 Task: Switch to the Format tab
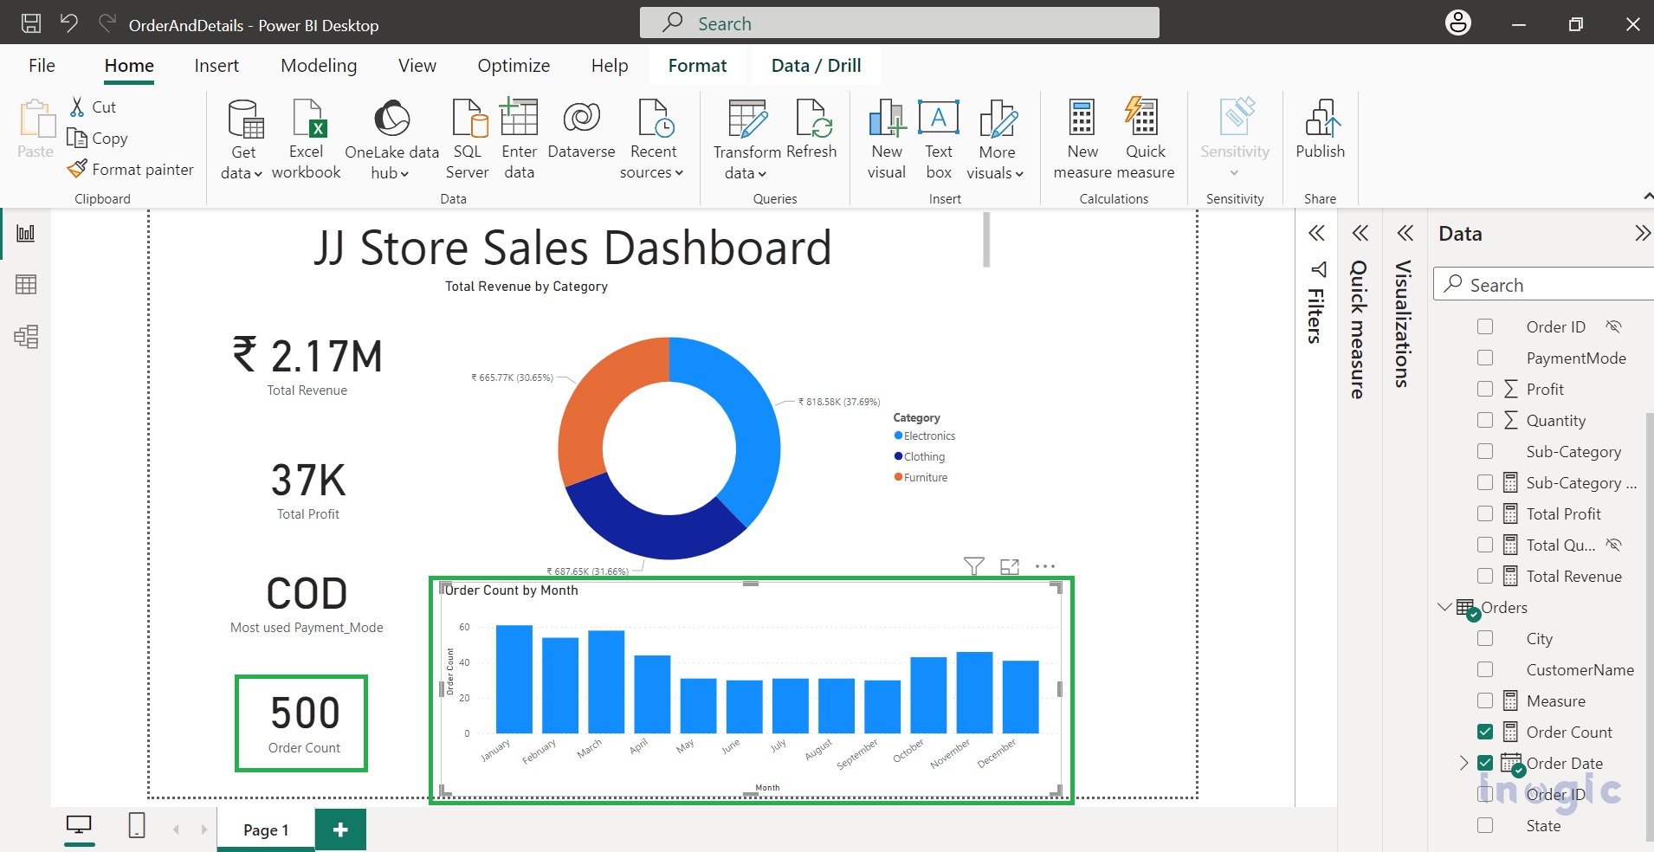[697, 66]
